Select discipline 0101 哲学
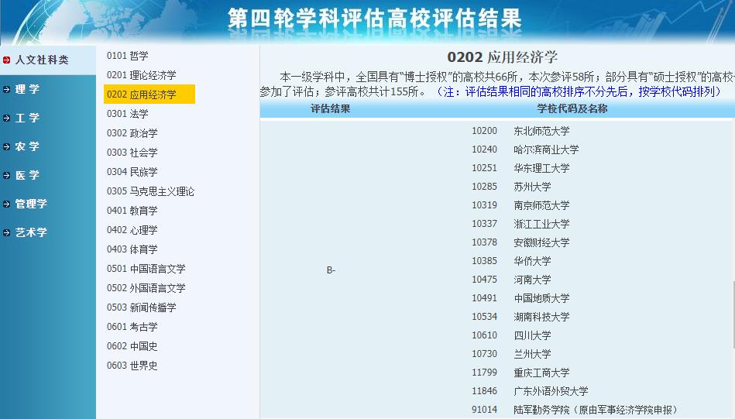Screen dimensions: 735x419 (128, 56)
